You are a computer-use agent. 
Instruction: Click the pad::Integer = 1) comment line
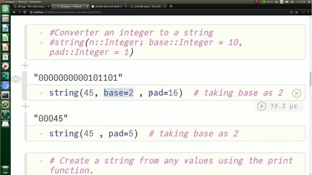point(91,52)
